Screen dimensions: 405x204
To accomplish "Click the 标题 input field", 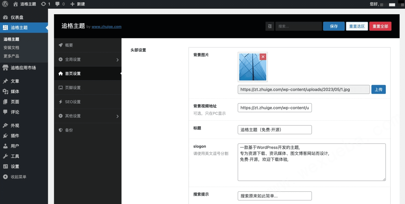I will click(x=275, y=130).
